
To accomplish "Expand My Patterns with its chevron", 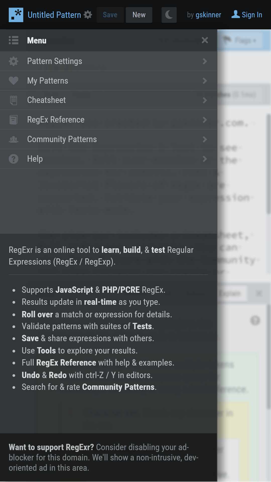I will [x=205, y=81].
